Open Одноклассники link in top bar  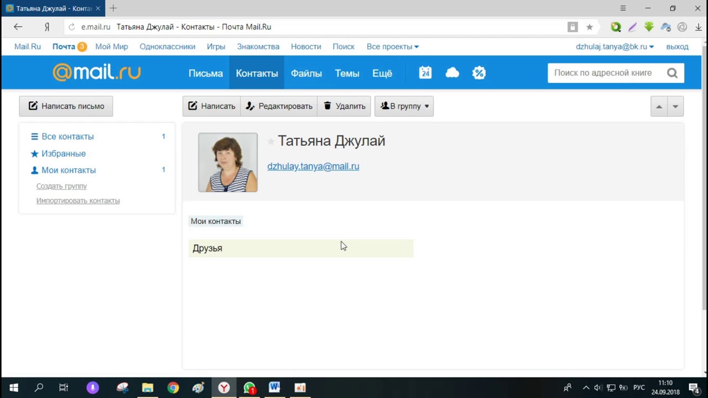point(168,46)
